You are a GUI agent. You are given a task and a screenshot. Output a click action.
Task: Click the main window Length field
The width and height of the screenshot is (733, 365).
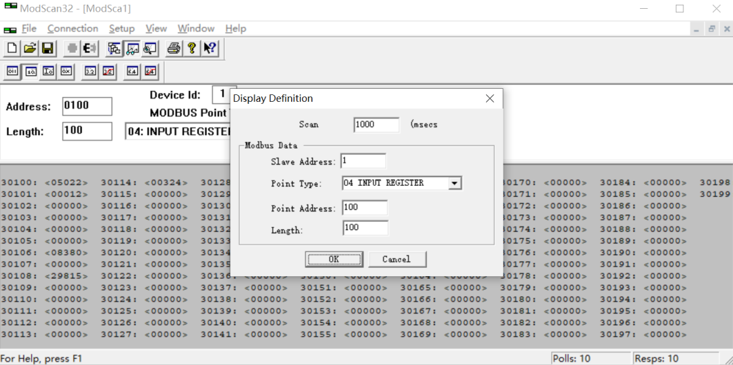click(x=87, y=132)
